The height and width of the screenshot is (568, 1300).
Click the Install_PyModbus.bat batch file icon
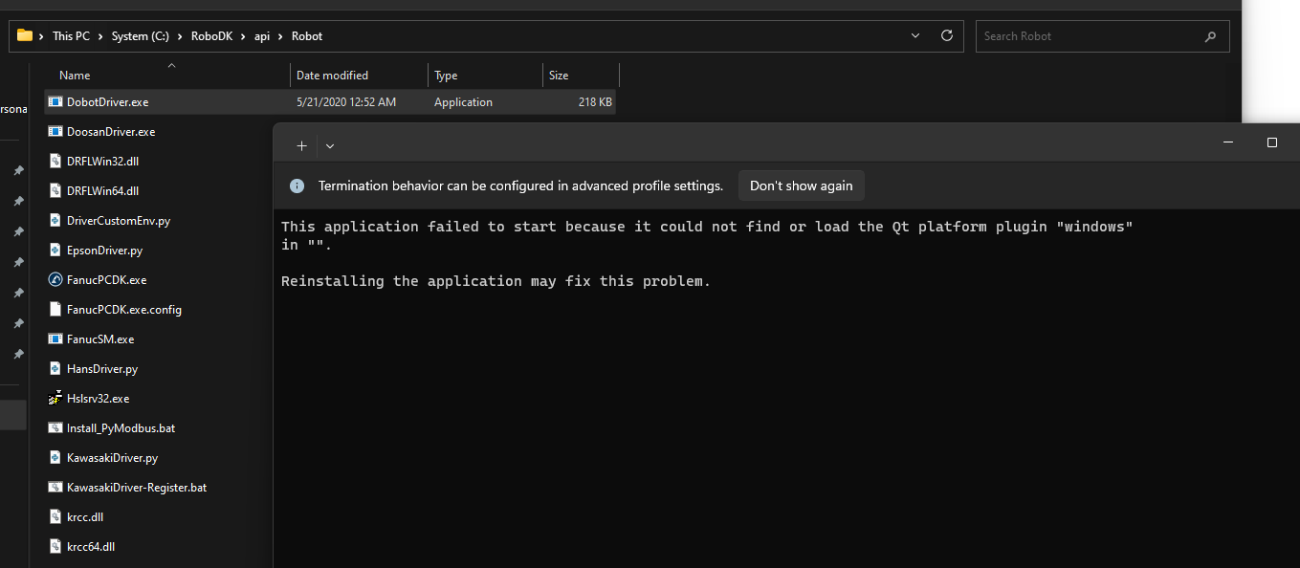(x=55, y=428)
